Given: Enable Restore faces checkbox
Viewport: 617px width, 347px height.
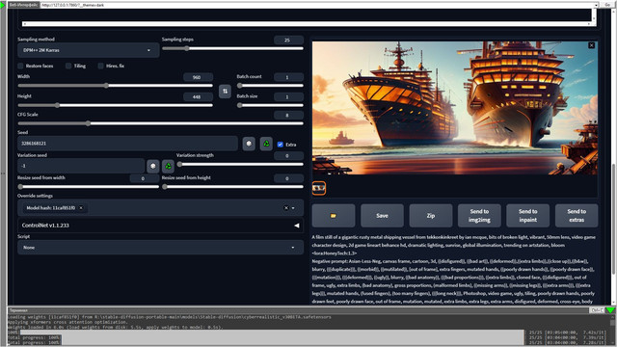Looking at the screenshot, I should pos(20,66).
